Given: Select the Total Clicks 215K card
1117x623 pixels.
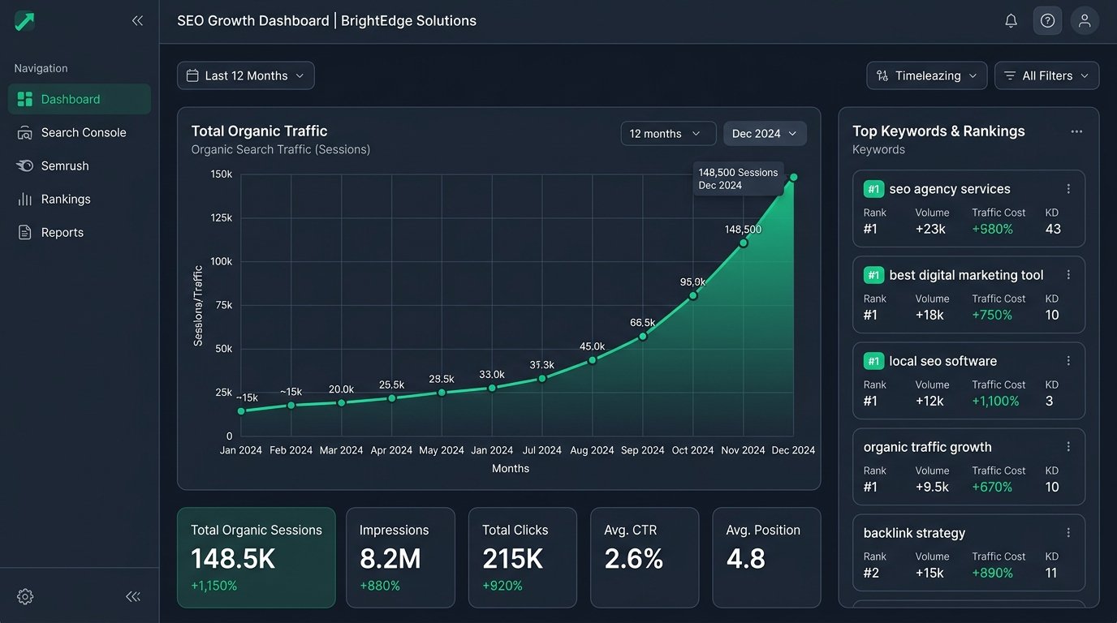Looking at the screenshot, I should tap(523, 558).
